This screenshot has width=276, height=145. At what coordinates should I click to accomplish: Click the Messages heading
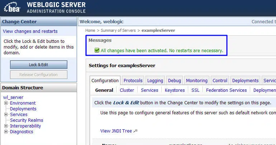(100, 40)
